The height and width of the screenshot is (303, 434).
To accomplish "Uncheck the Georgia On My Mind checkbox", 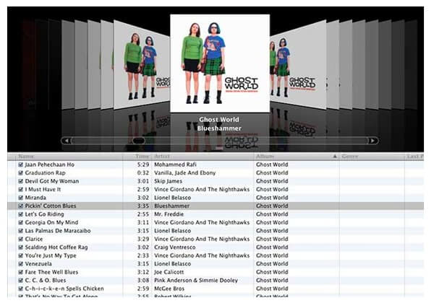I will click(20, 222).
